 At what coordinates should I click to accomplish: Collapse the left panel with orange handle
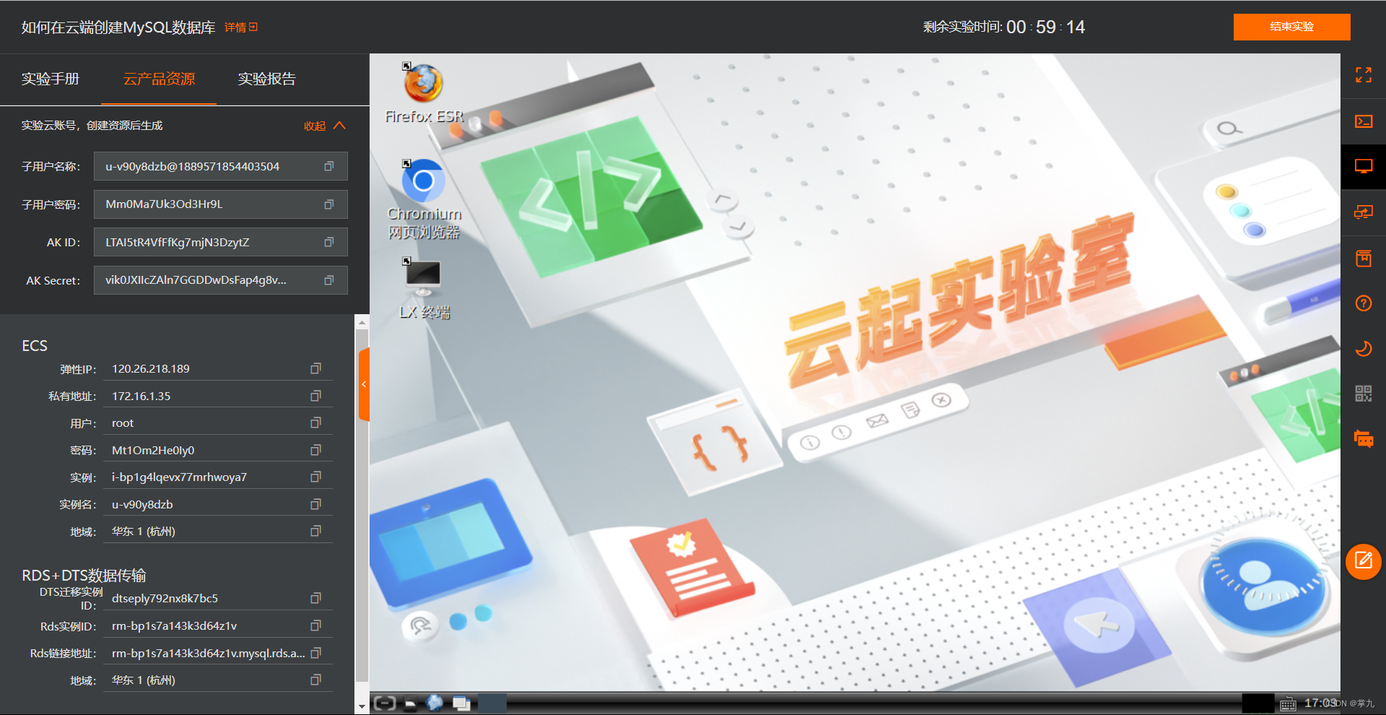click(364, 384)
